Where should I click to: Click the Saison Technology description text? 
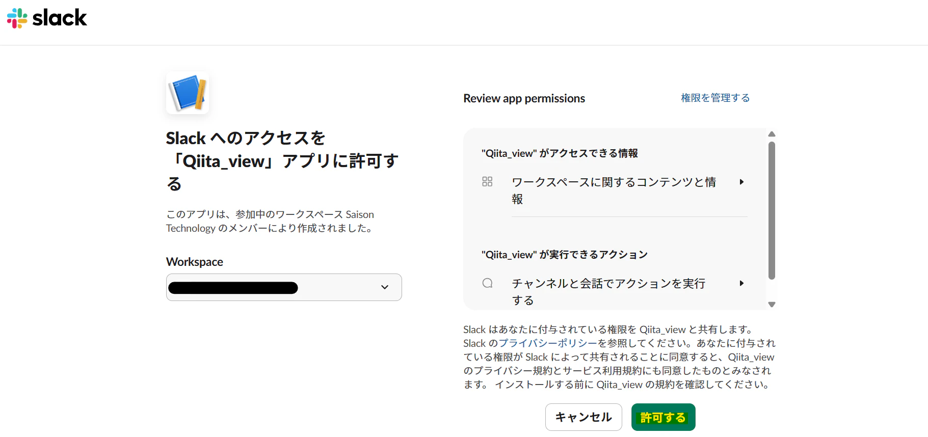click(x=270, y=222)
